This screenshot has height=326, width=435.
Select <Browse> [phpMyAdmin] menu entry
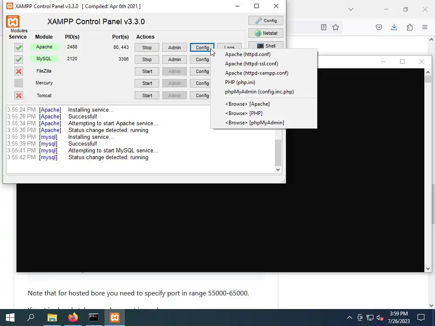[264, 123]
